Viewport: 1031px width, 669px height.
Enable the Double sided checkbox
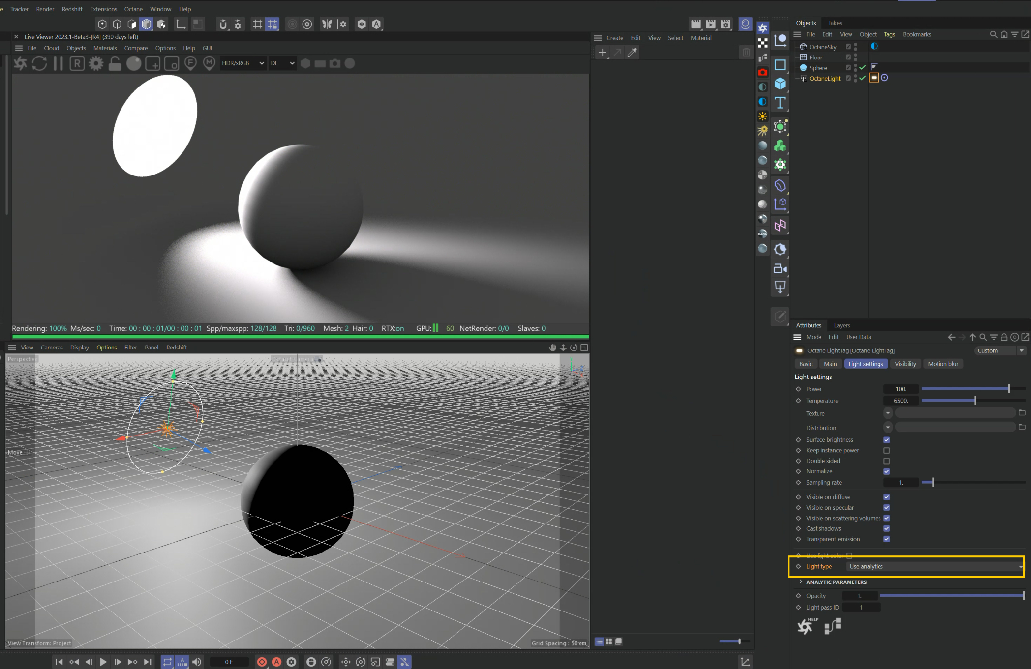[886, 461]
